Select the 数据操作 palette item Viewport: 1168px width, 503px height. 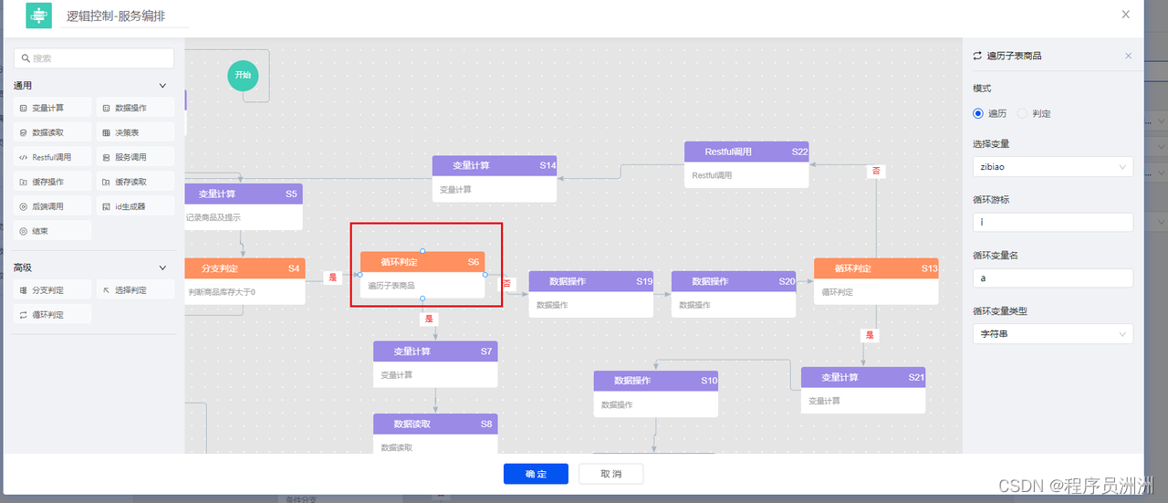[135, 108]
